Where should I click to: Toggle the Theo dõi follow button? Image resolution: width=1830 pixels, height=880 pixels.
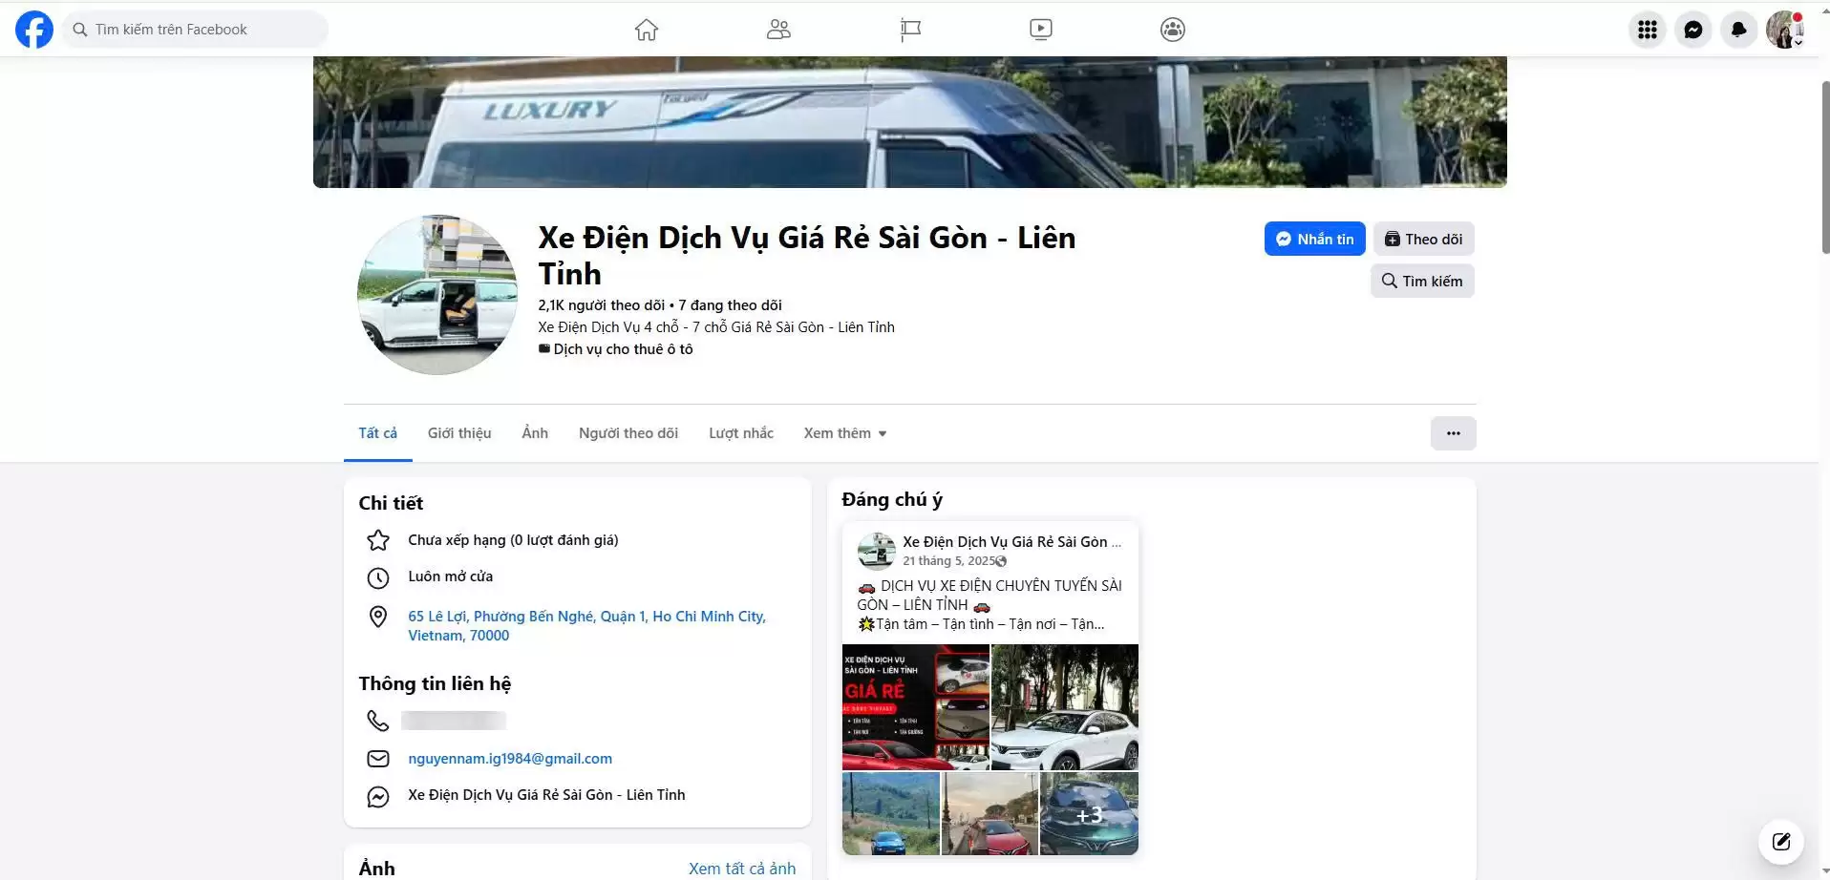1423,239
